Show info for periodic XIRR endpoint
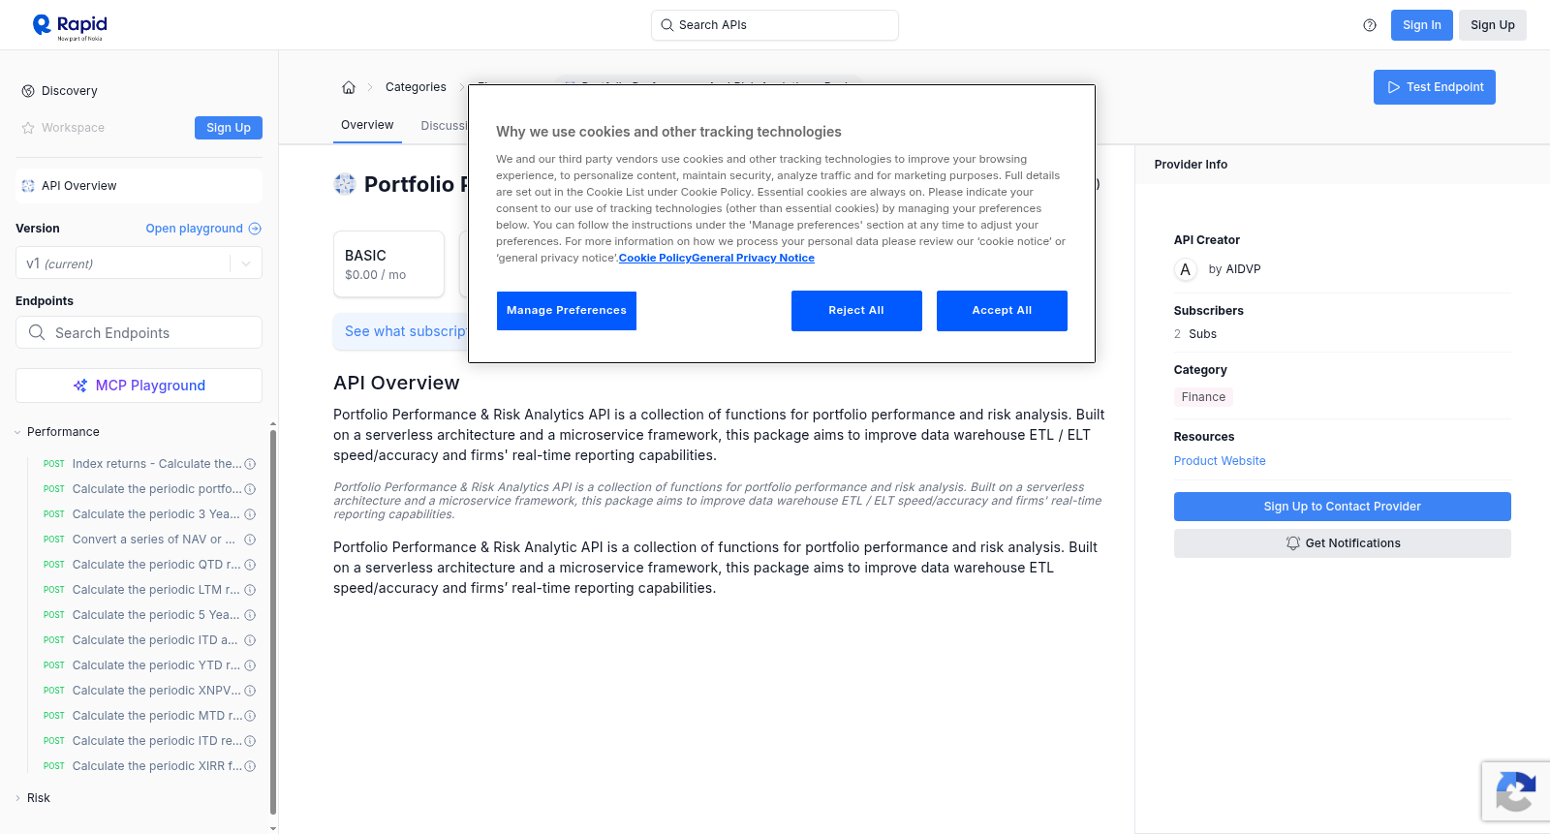 pos(250,766)
